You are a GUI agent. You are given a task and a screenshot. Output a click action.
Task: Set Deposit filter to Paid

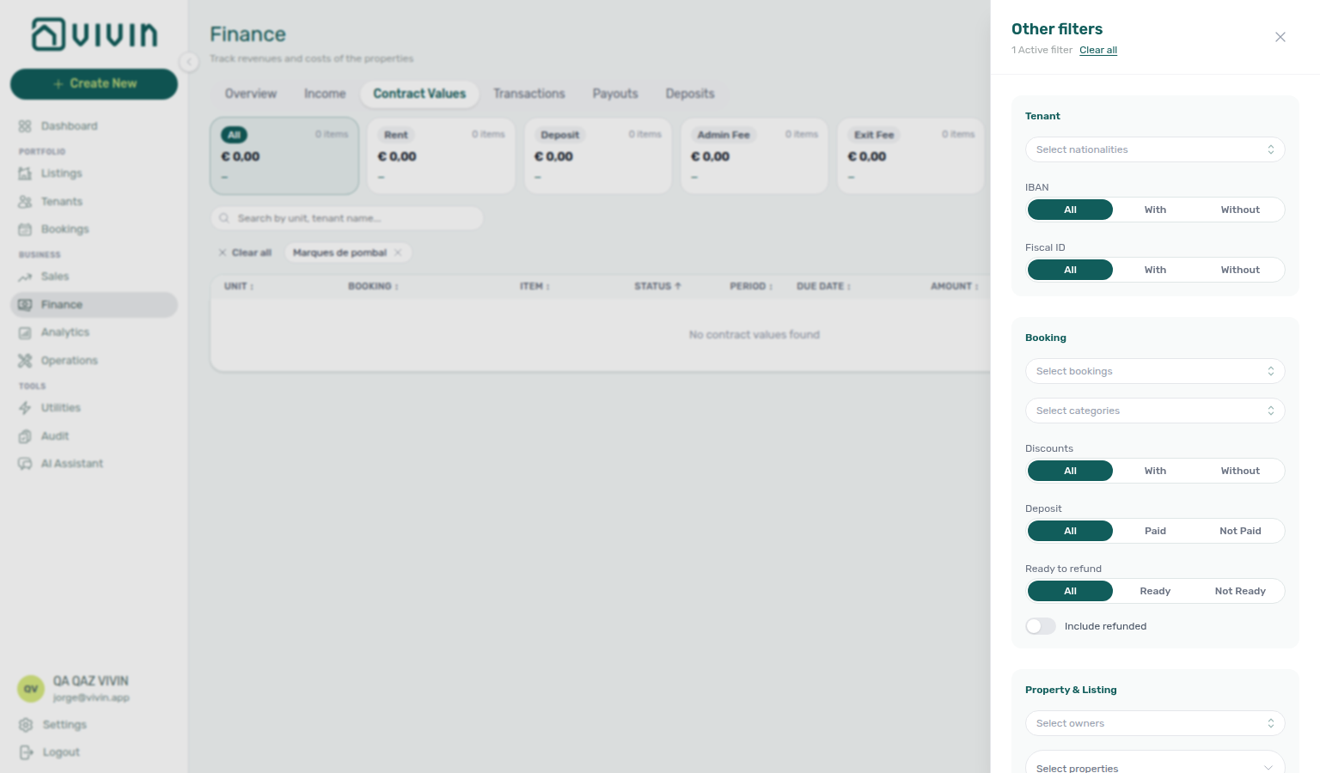[x=1155, y=531]
